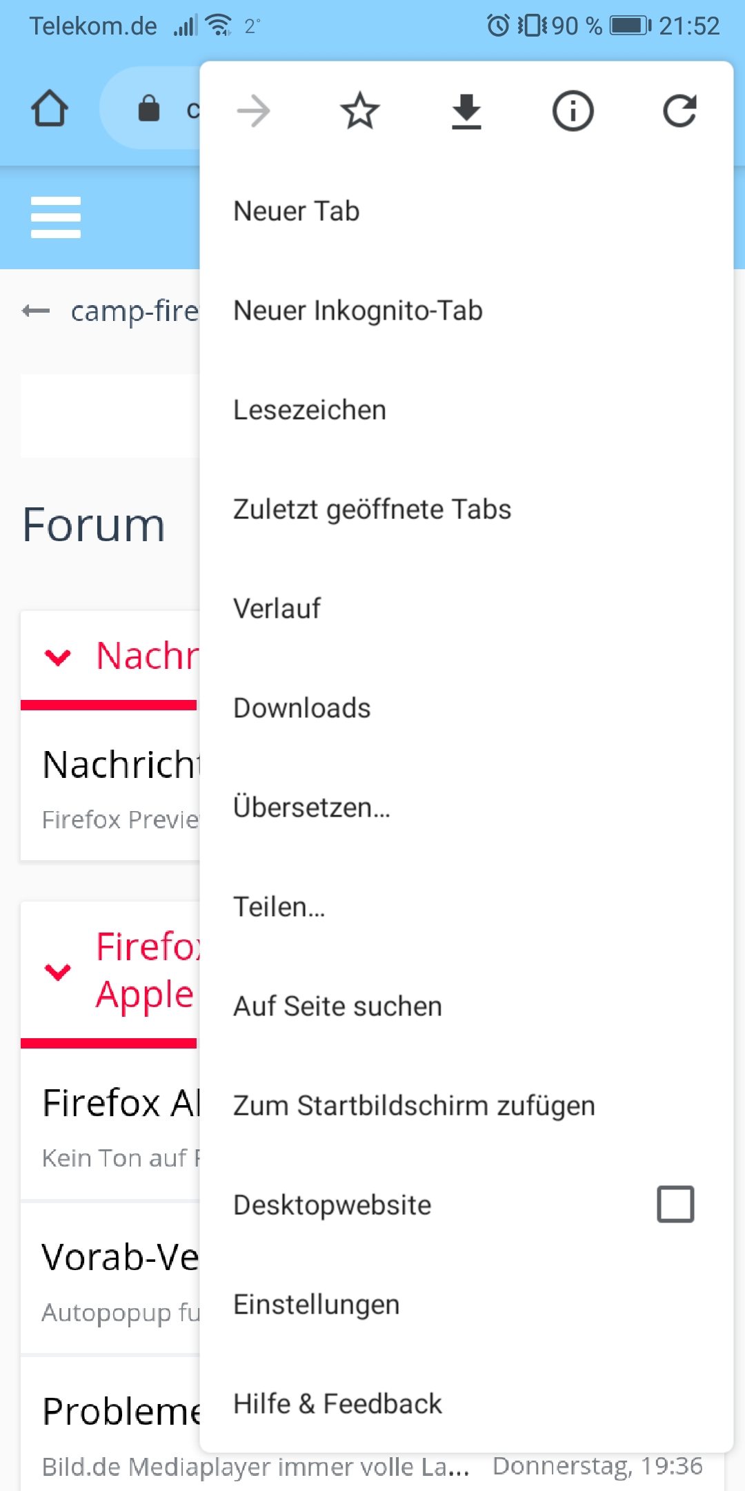This screenshot has width=745, height=1491.
Task: Open Einstellungen in the menu
Action: click(x=316, y=1305)
